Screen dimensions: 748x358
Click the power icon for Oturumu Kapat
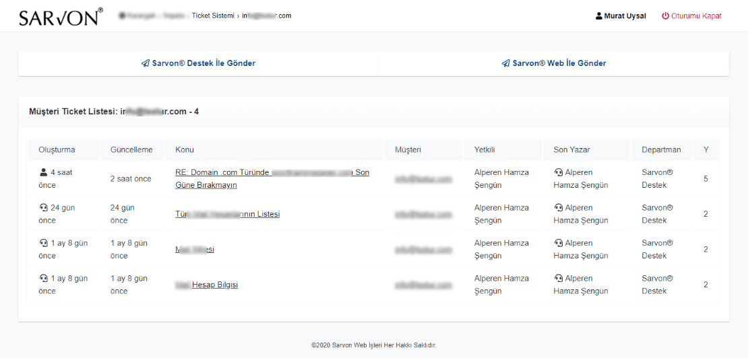pos(665,16)
